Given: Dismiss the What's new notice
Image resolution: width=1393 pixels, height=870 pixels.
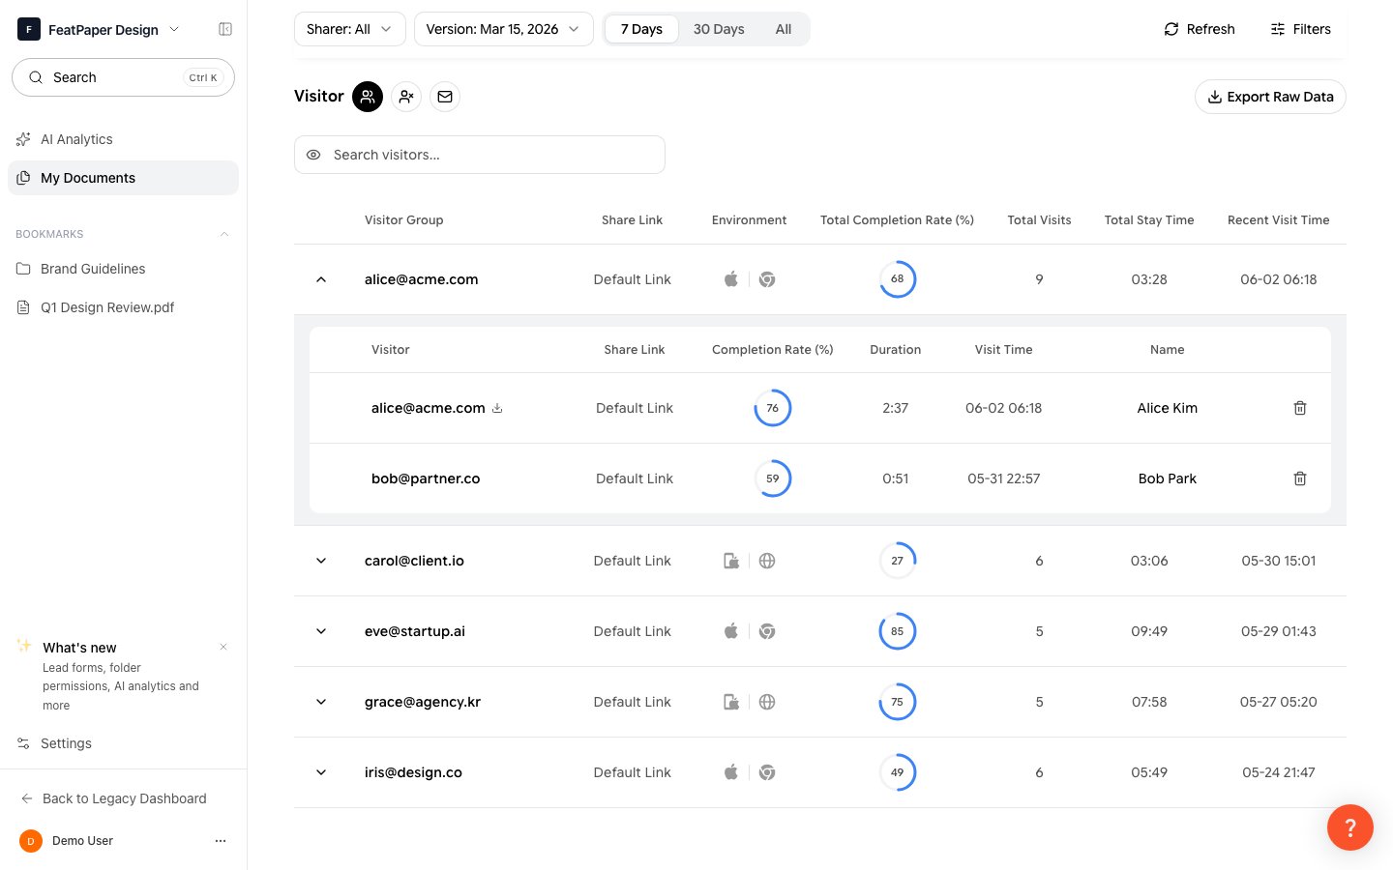Looking at the screenshot, I should click(x=223, y=647).
